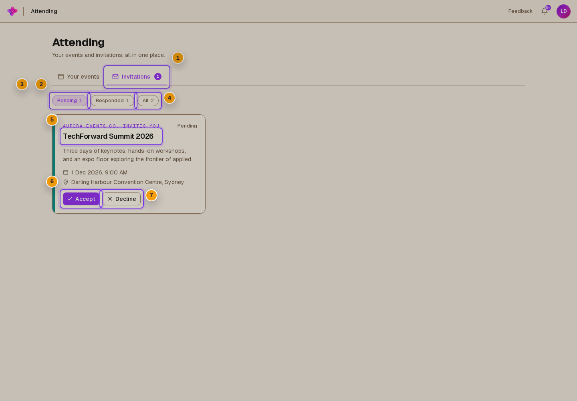Click the 1 Dec 2026, 9:00 AM date
The image size is (577, 401).
[x=99, y=172]
